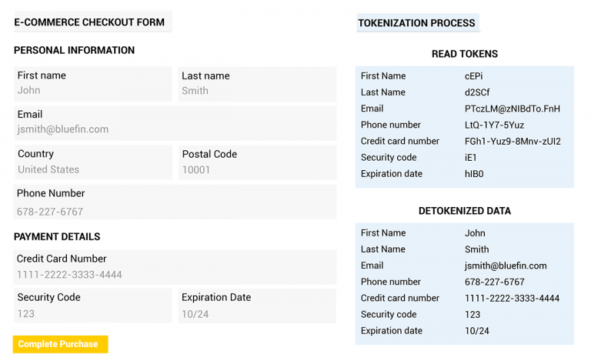Select the first name token cEPi
Image resolution: width=591 pixels, height=361 pixels.
click(473, 76)
